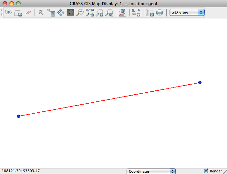Viewport: 227px width, 174px height.
Task: Open the 2D view mode dropdown
Action: point(187,12)
